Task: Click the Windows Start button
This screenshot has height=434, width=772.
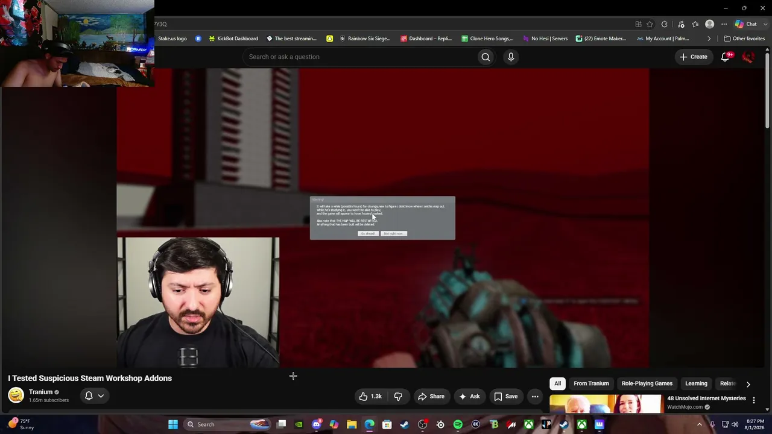Action: click(x=173, y=424)
